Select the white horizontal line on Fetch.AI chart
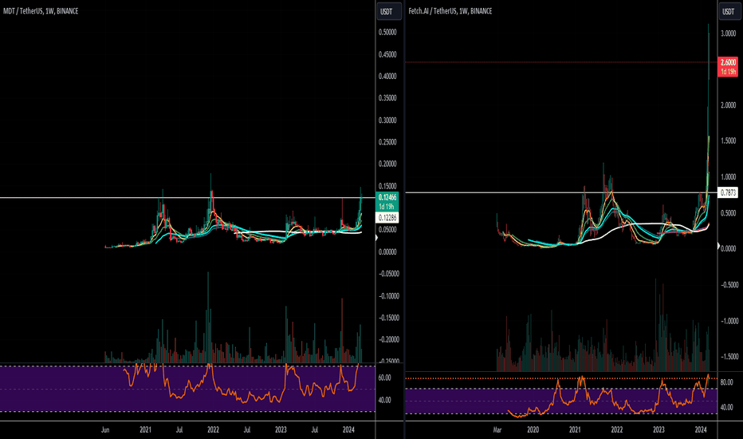This screenshot has height=439, width=743. (x=561, y=192)
